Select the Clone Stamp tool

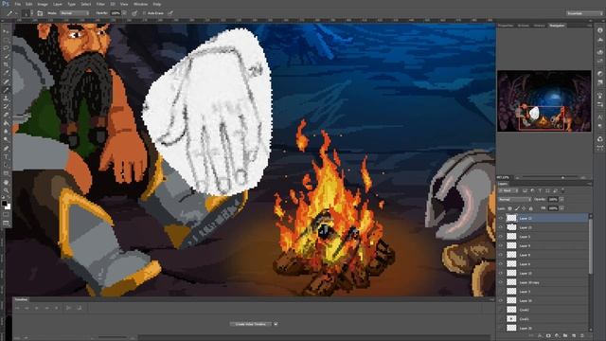coord(6,99)
